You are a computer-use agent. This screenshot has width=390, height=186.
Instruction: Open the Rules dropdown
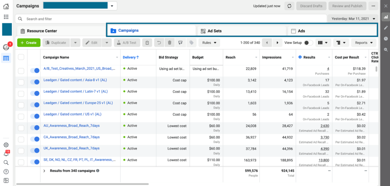point(209,43)
